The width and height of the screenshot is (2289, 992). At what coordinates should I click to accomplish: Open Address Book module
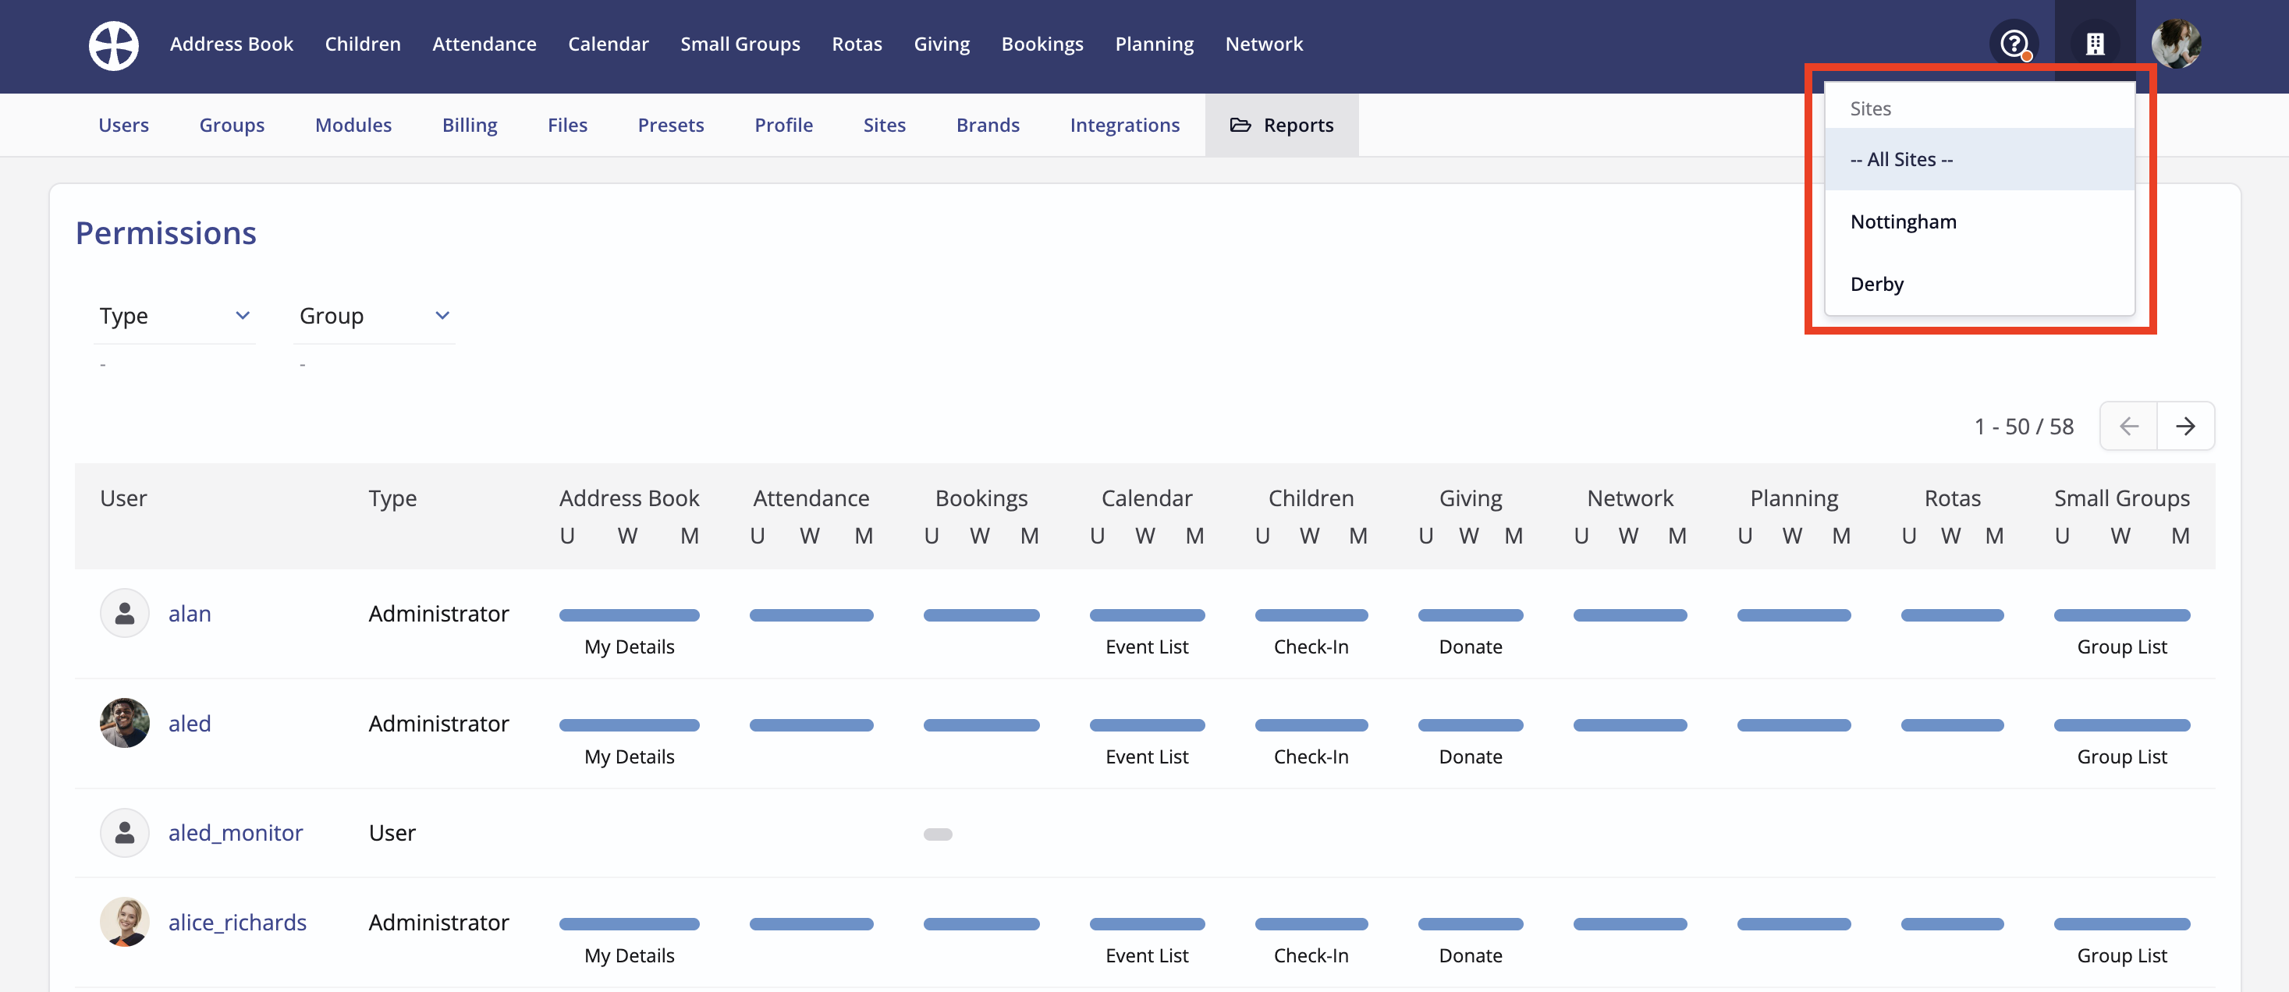coord(231,44)
